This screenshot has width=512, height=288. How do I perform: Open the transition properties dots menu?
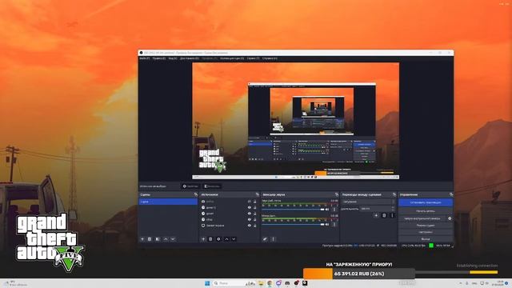(392, 215)
